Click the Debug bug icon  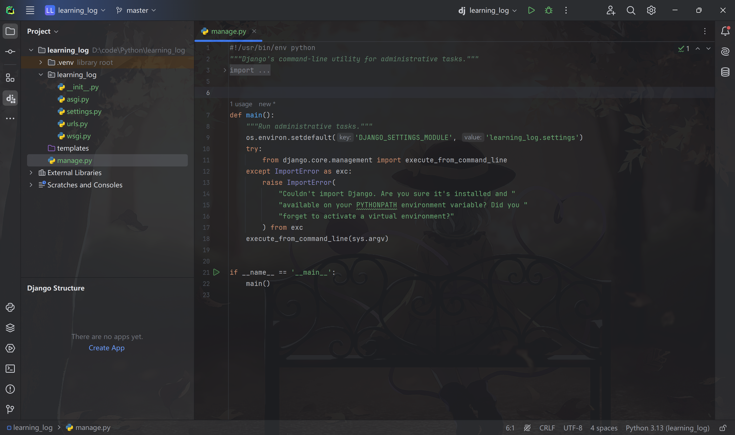pos(548,10)
